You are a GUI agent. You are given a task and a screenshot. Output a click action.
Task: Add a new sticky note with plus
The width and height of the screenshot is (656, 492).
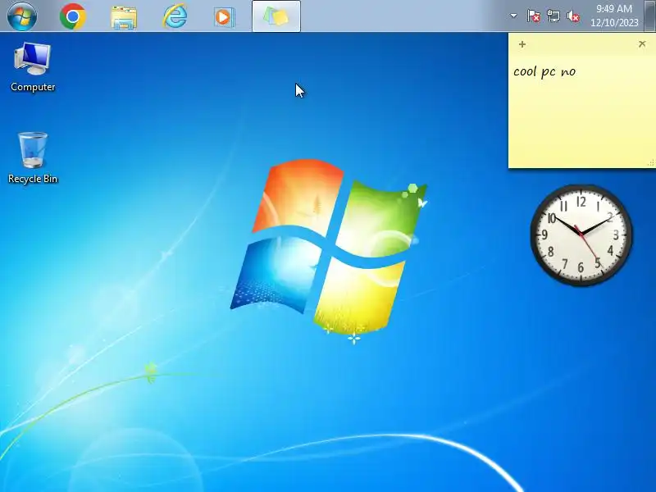[522, 44]
